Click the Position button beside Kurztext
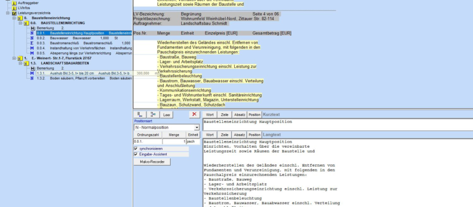The image size is (473, 207). pos(254,114)
